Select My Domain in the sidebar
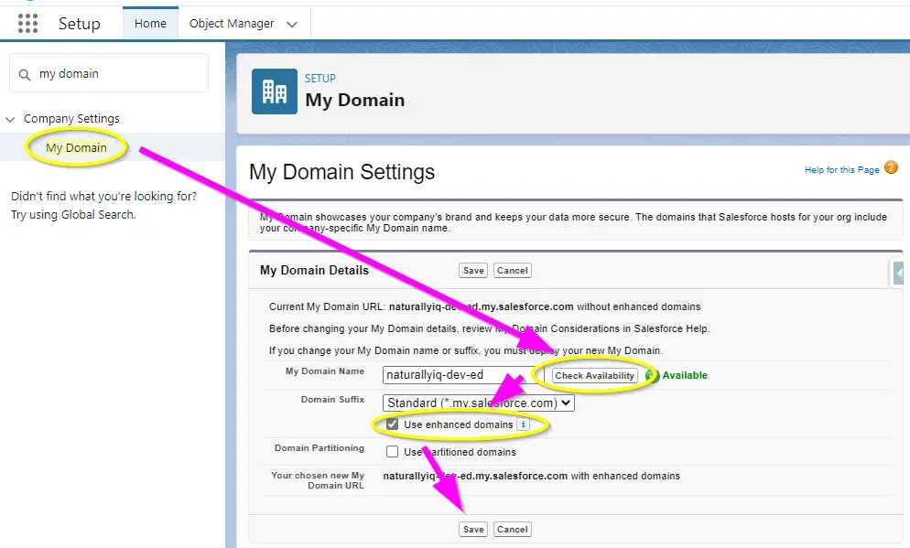 coord(76,147)
